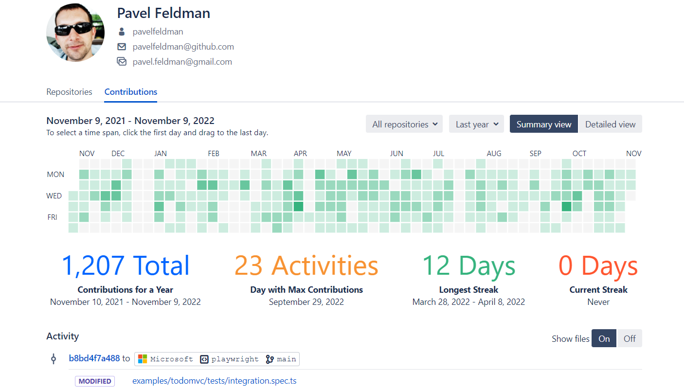Image resolution: width=684 pixels, height=389 pixels.
Task: Click the Microsoft logo icon
Action: 143,359
